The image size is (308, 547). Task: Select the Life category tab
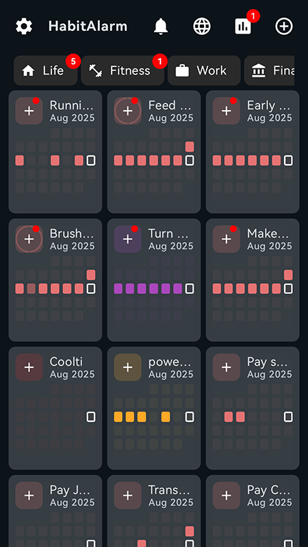(x=45, y=70)
